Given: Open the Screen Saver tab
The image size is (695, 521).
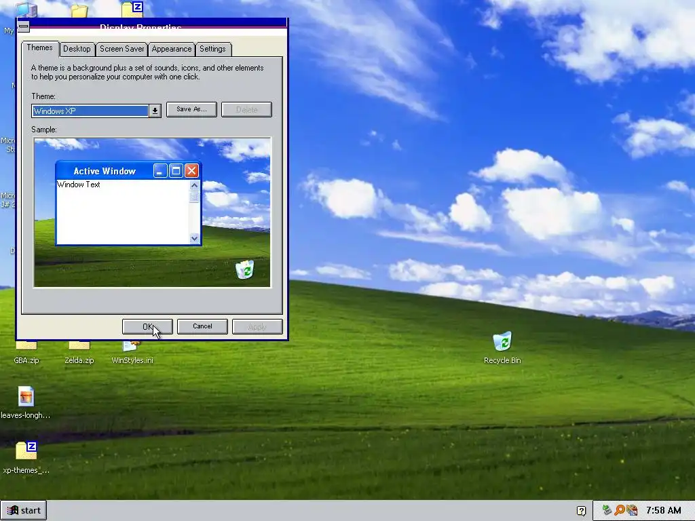Looking at the screenshot, I should pyautogui.click(x=122, y=49).
